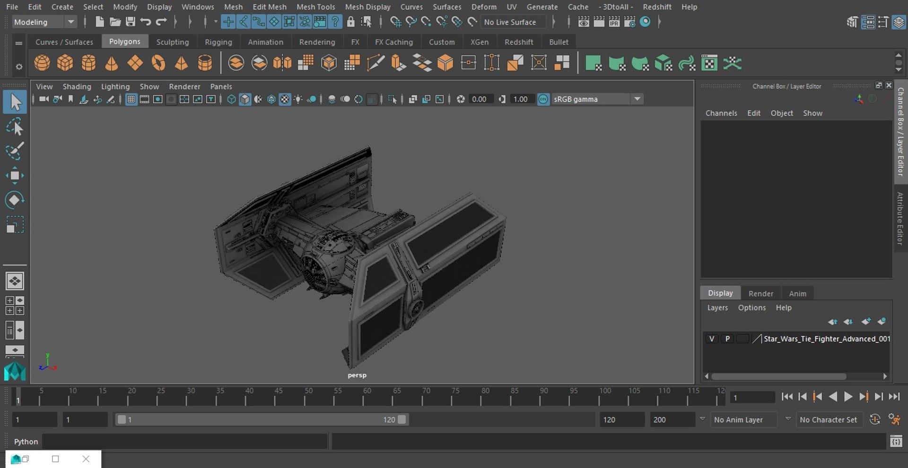
Task: Toggle visibility V for Star_Wars_Tie_Fighter layer
Action: pos(711,339)
